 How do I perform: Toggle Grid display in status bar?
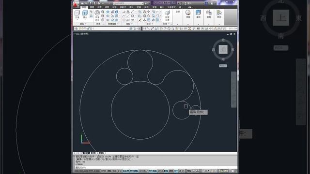(115, 171)
